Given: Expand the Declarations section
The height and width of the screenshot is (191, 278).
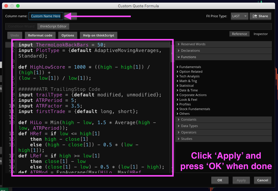Looking at the screenshot, I should [x=190, y=51].
